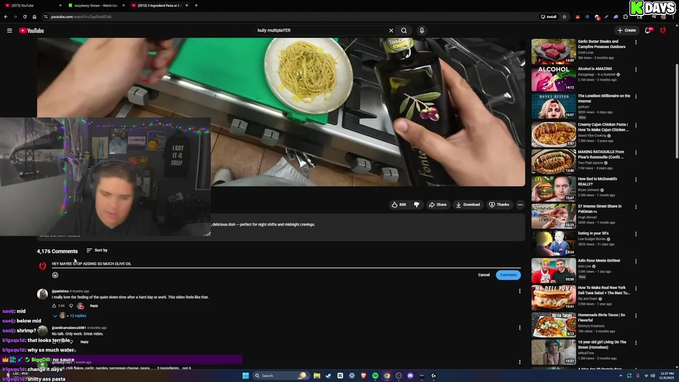Open Windows Start menu
The height and width of the screenshot is (382, 679).
[x=246, y=376]
